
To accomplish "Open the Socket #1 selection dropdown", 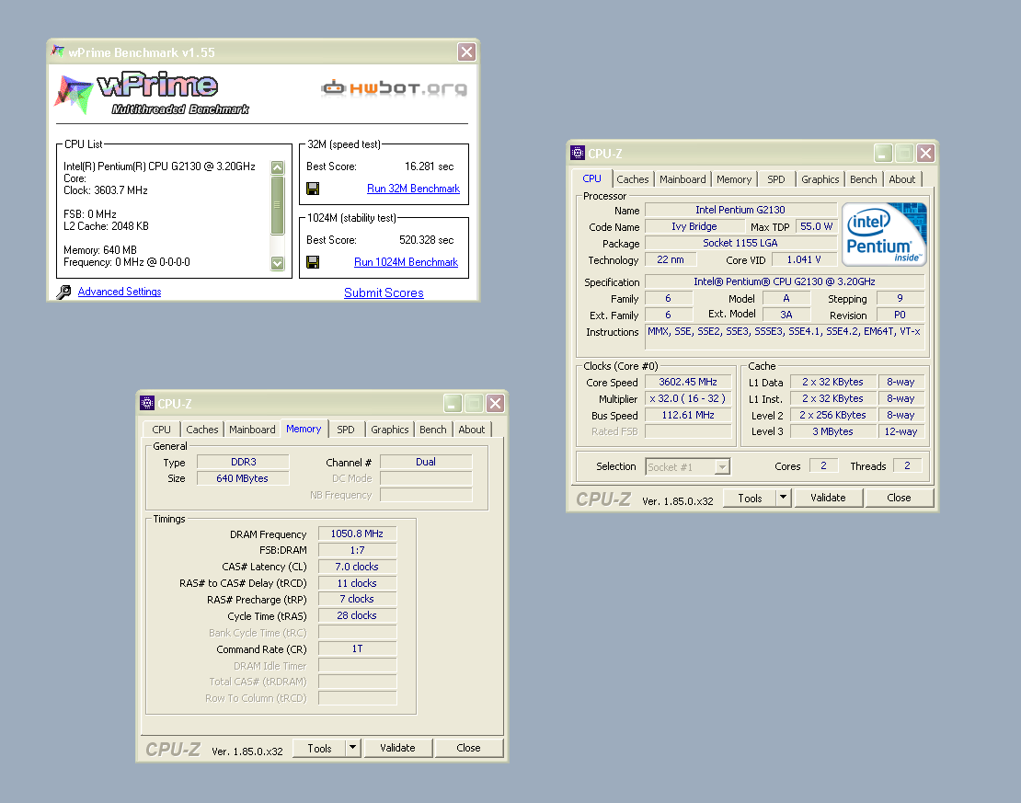I will tap(722, 467).
